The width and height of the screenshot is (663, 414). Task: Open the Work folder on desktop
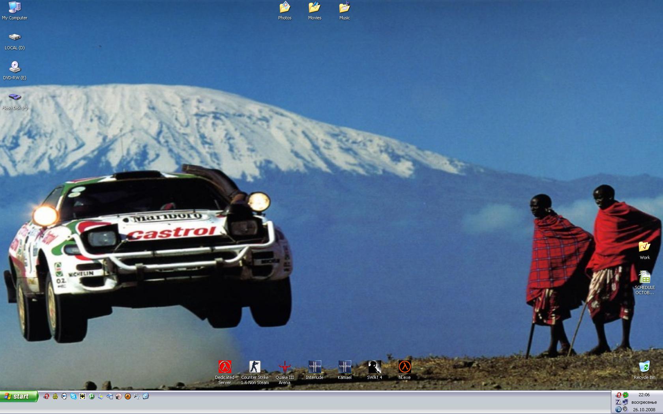pos(644,250)
